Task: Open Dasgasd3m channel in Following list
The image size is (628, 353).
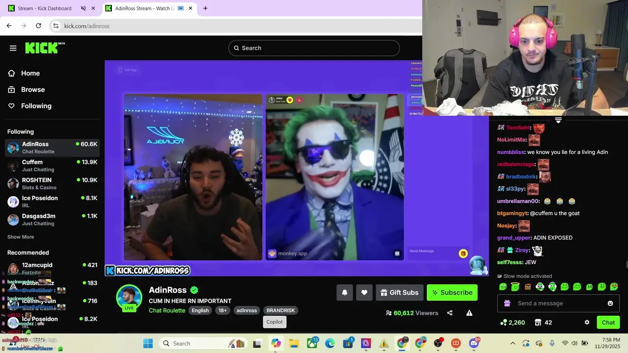Action: (x=52, y=219)
